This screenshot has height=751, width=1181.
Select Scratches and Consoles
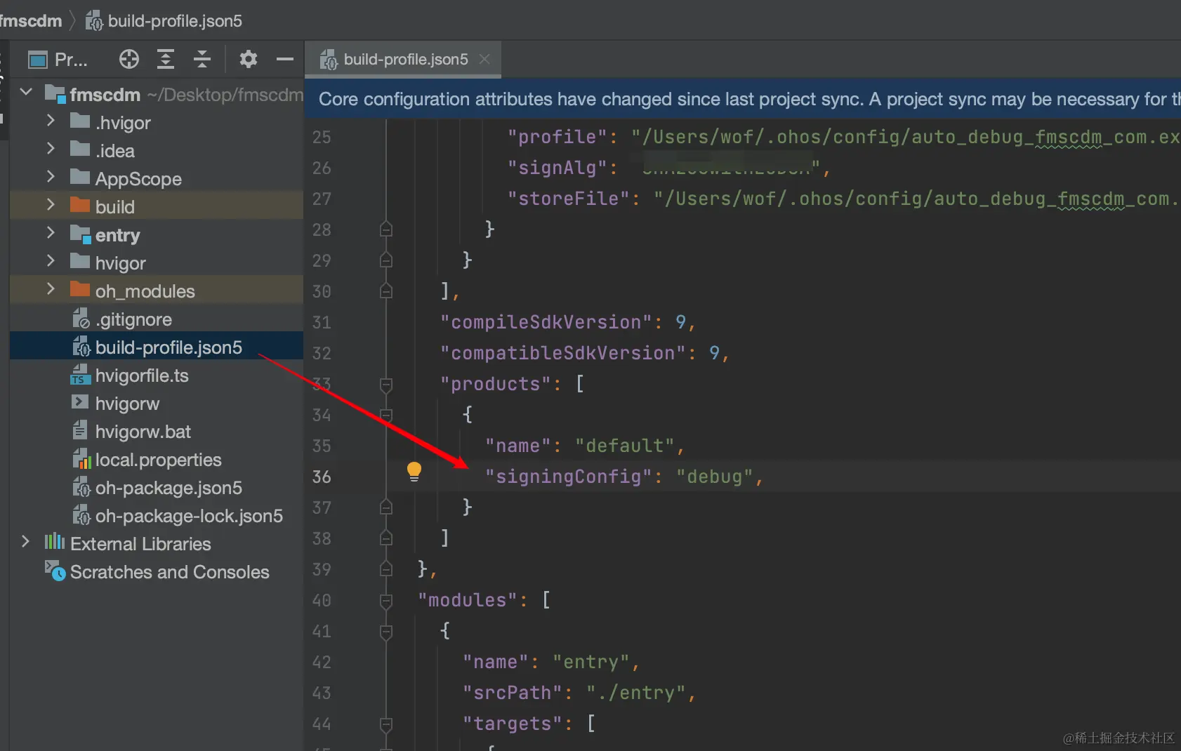pos(170,572)
